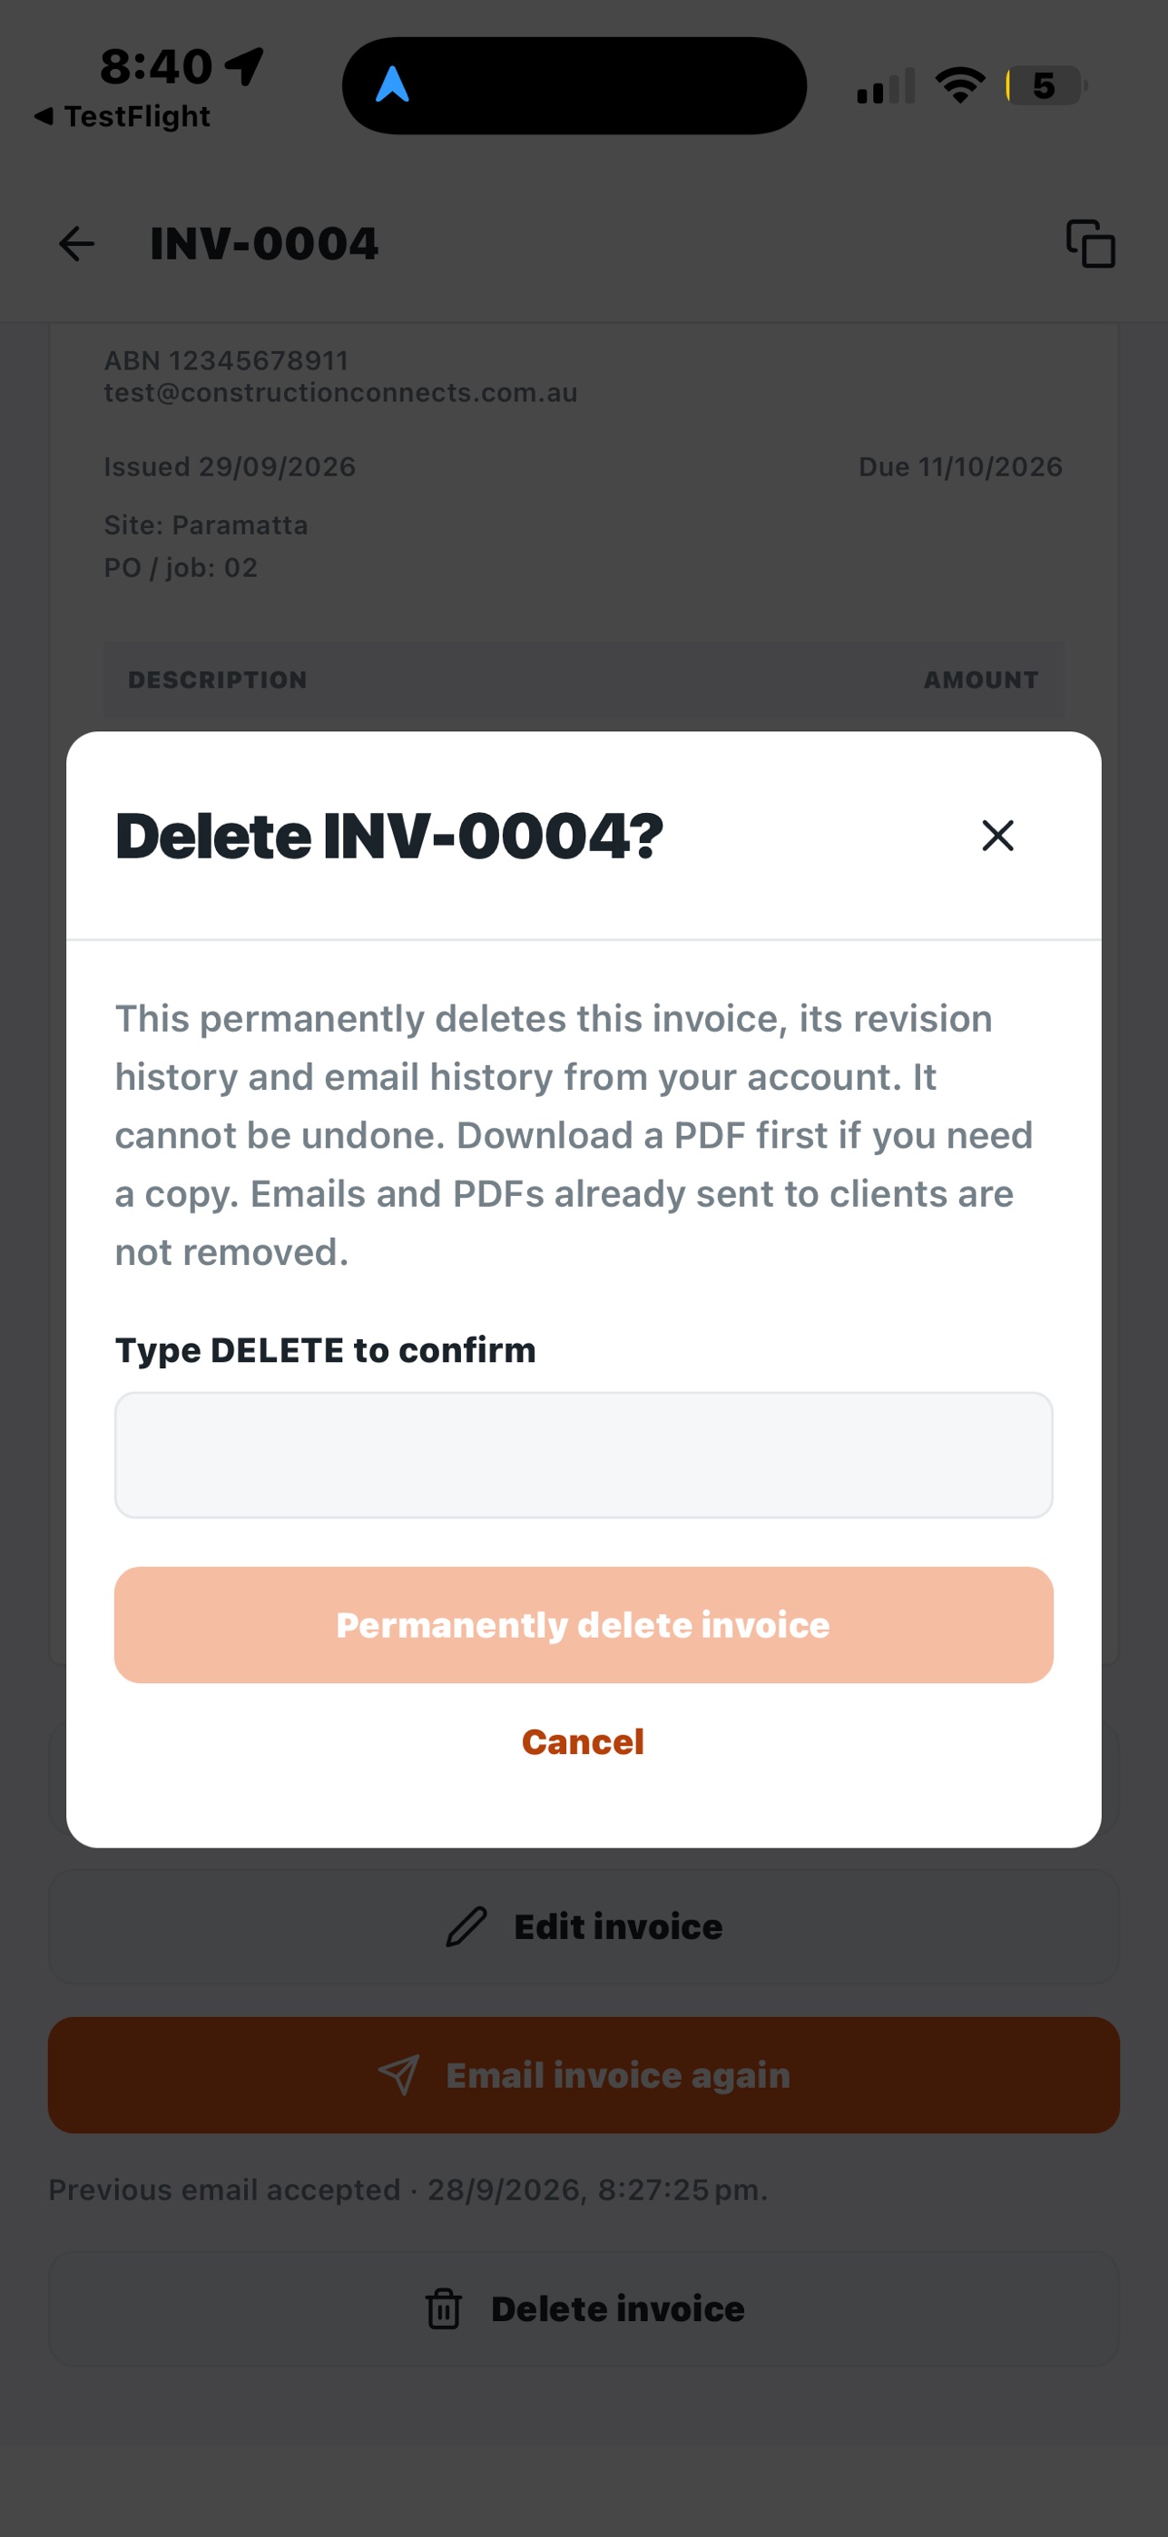The image size is (1168, 2537).
Task: Tap the INV-0004 page title
Action: click(264, 243)
